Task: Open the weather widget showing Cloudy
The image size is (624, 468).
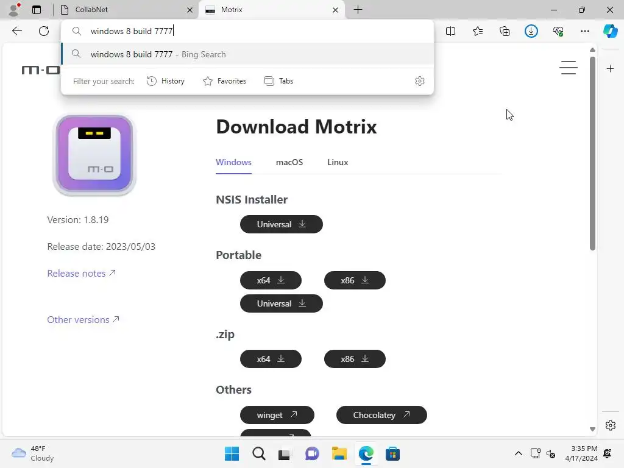Action: pos(33,453)
